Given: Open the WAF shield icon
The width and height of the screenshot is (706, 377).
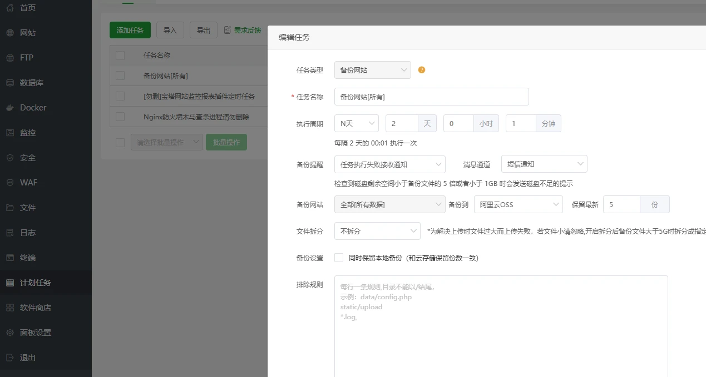Looking at the screenshot, I should pos(10,183).
